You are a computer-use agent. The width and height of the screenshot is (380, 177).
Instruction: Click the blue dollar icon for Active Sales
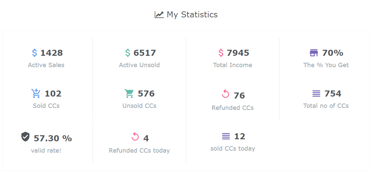click(35, 53)
